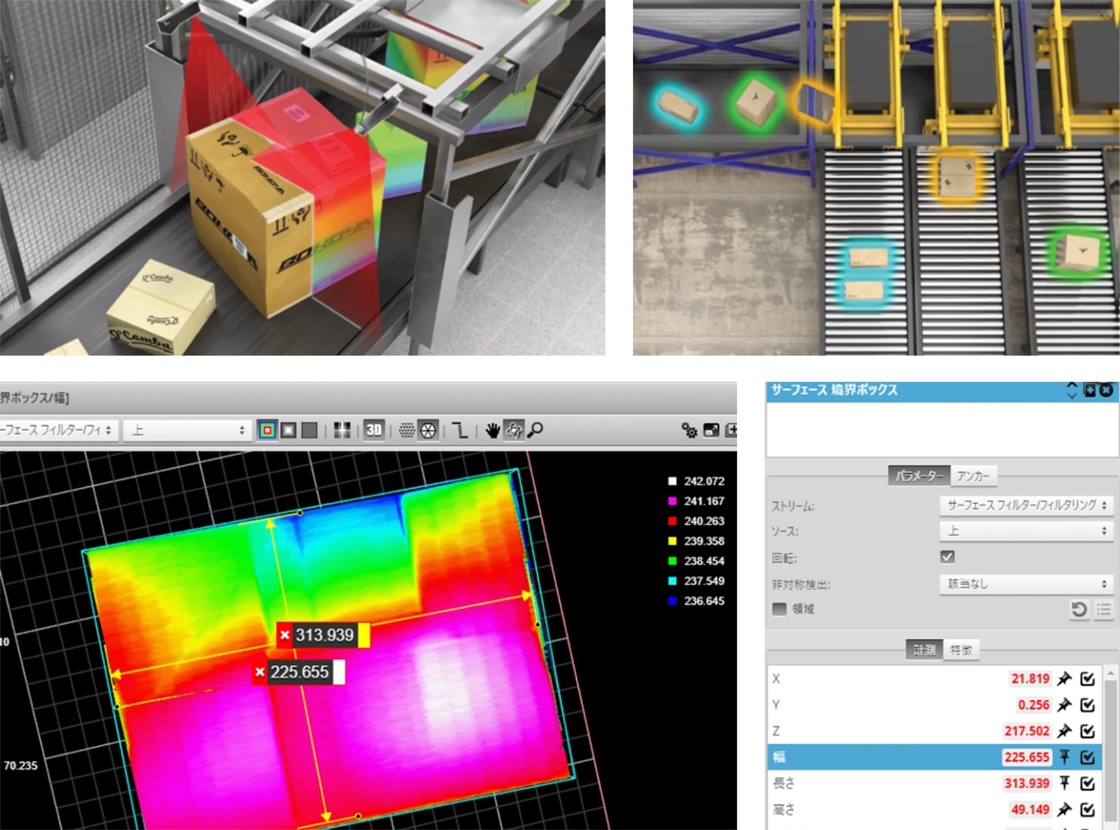Switch to the アンカー tab
Viewport: 1120px width, 830px height.
973,476
